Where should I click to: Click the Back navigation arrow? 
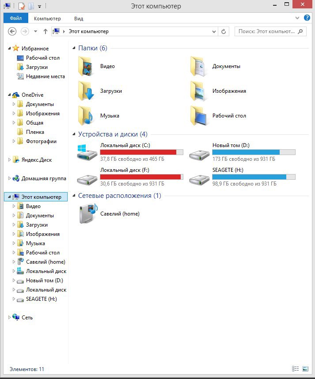12,31
